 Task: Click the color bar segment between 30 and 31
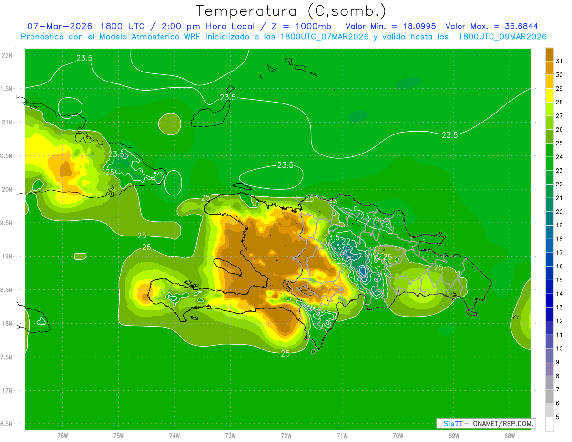point(550,68)
